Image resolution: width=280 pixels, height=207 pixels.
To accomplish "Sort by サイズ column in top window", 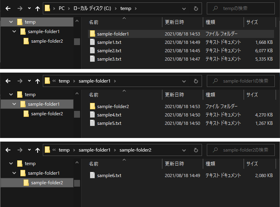I will tap(252, 22).
